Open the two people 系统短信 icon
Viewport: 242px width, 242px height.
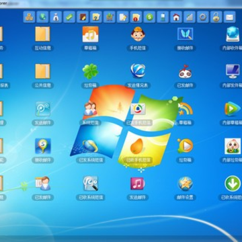point(90,109)
